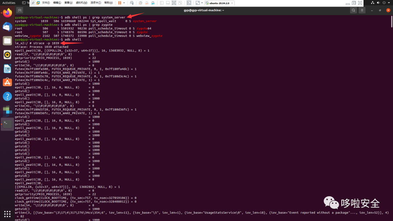Click the Unity mode icon
393x221 pixels.
pyautogui.click(x=180, y=3)
